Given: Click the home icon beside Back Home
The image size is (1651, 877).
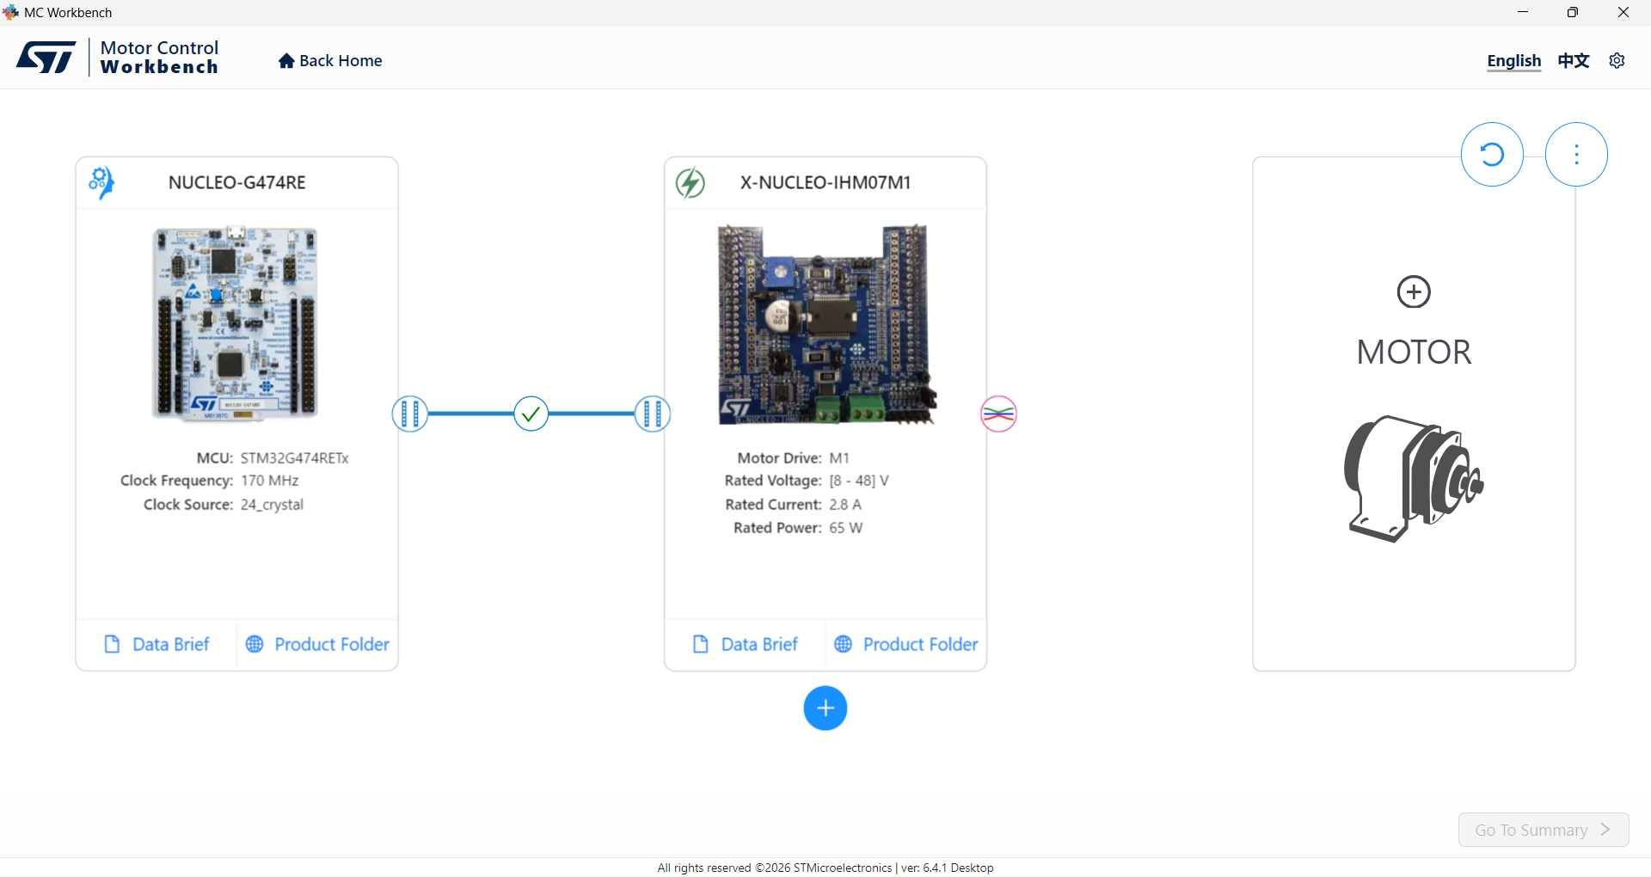Looking at the screenshot, I should click(286, 61).
